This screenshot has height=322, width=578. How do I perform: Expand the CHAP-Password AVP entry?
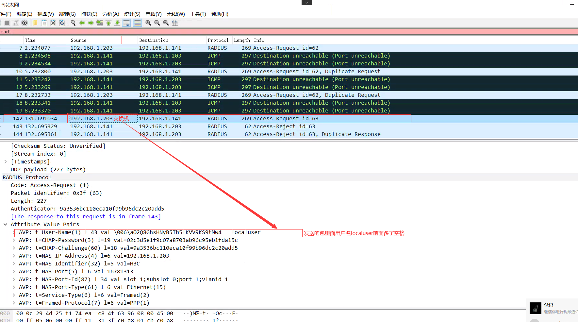[14, 240]
